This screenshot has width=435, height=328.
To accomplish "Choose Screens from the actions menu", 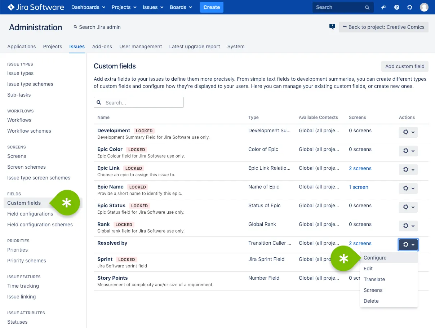I will click(389, 290).
